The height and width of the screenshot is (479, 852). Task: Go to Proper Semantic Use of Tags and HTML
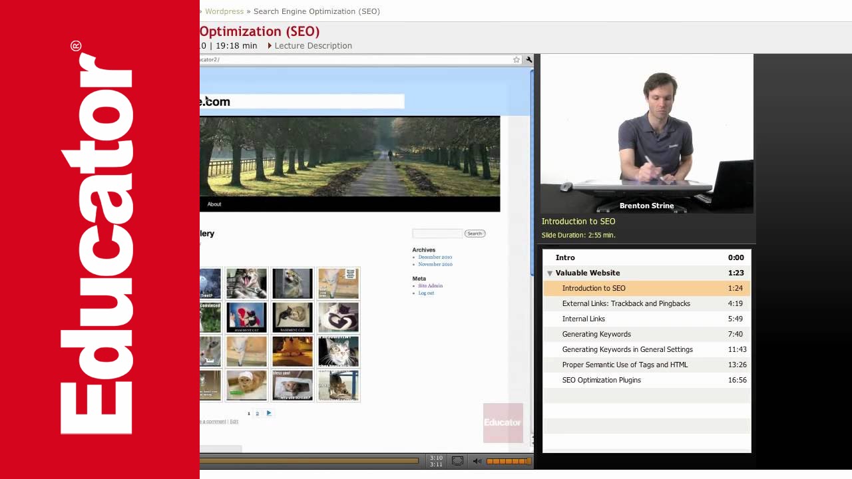[x=647, y=365]
